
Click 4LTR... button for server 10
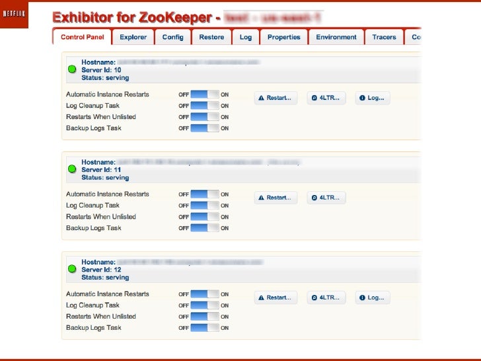click(x=326, y=98)
